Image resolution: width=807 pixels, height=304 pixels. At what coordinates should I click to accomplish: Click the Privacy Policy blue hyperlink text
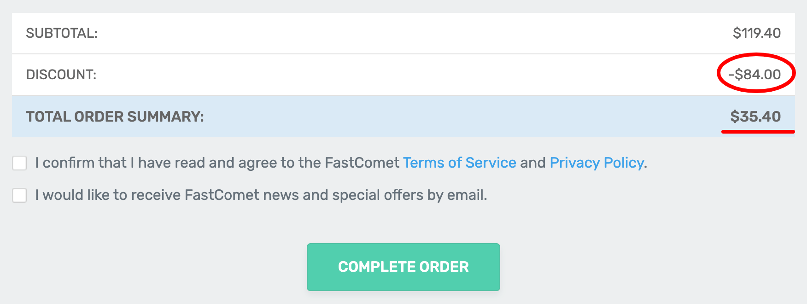coord(596,163)
